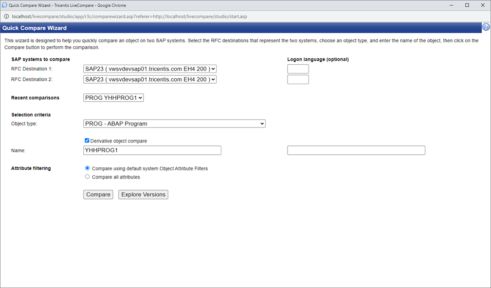Expand the RFC Destination 2 dropdown
Viewport: 491px width, 288px height.
tap(150, 79)
